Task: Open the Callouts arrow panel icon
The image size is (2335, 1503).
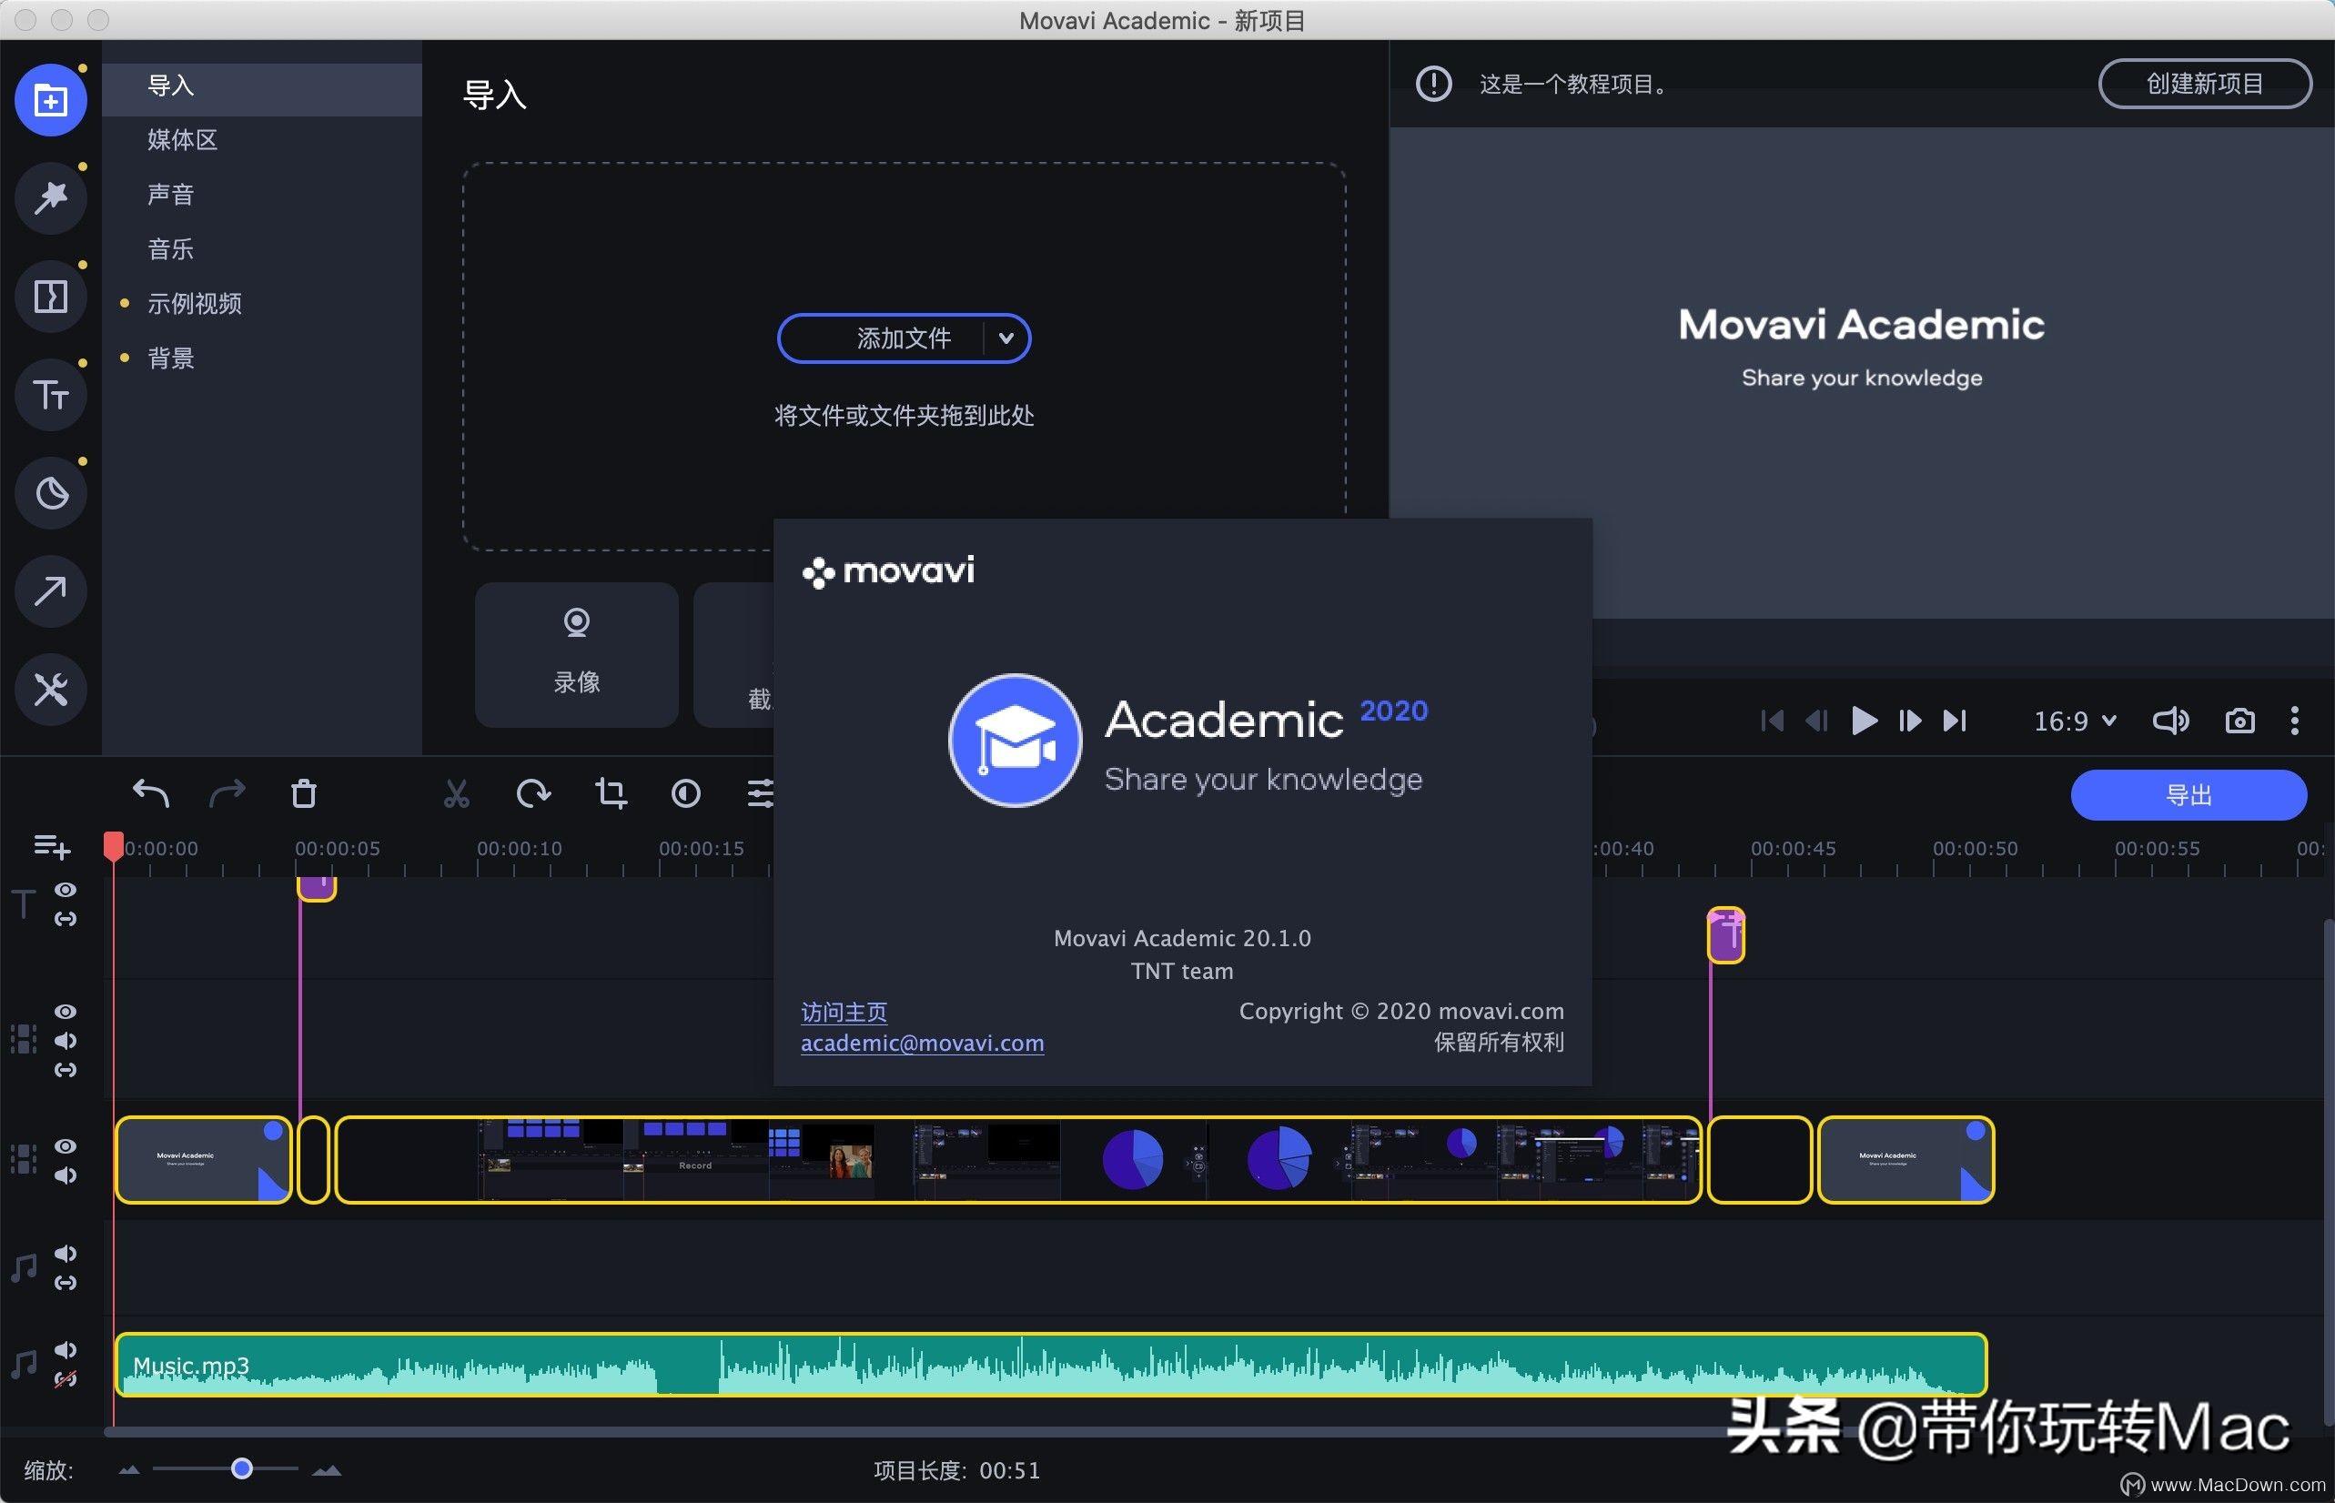Action: [x=51, y=591]
